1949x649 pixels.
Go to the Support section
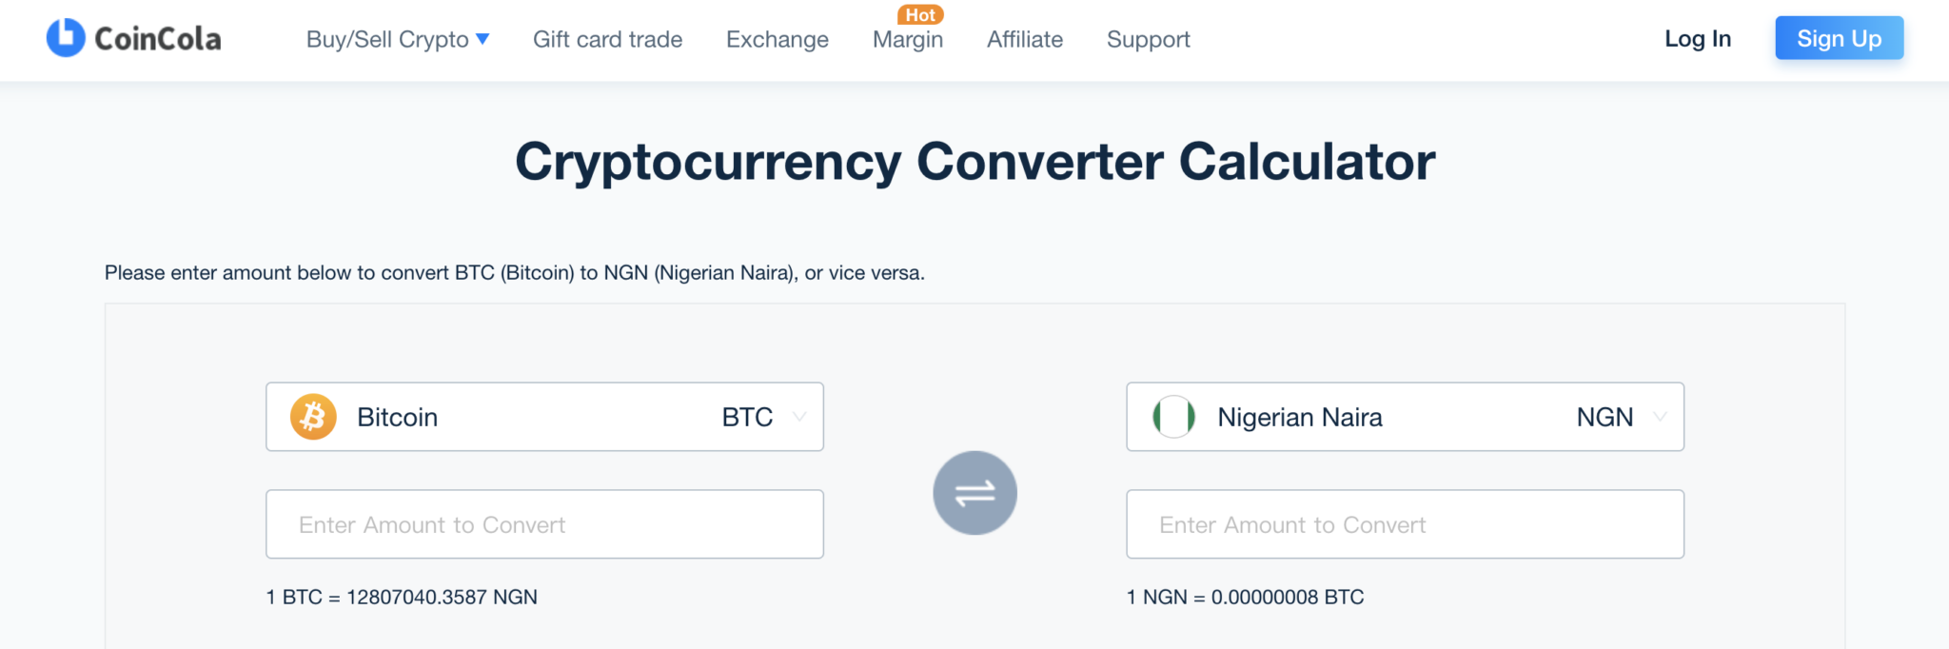(1148, 39)
